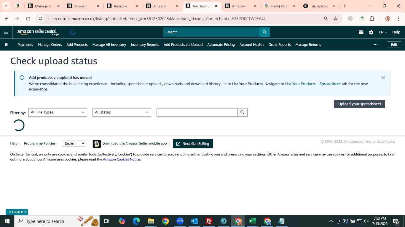Click the footer Help link
Image resolution: width=405 pixels, height=227 pixels.
click(14, 143)
